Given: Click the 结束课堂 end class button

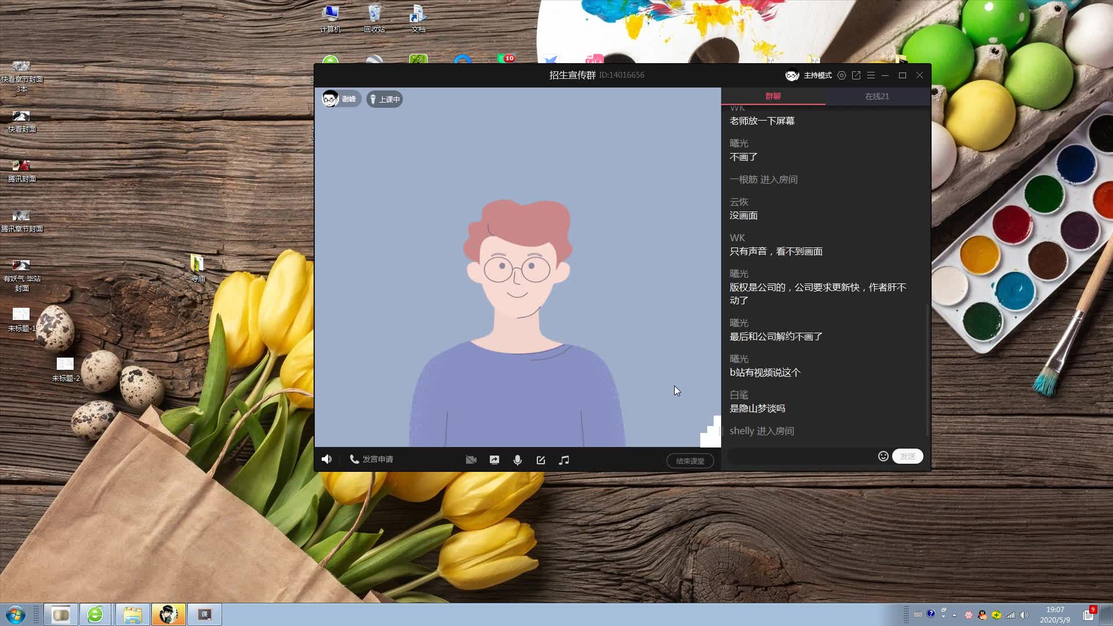Looking at the screenshot, I should pyautogui.click(x=690, y=461).
